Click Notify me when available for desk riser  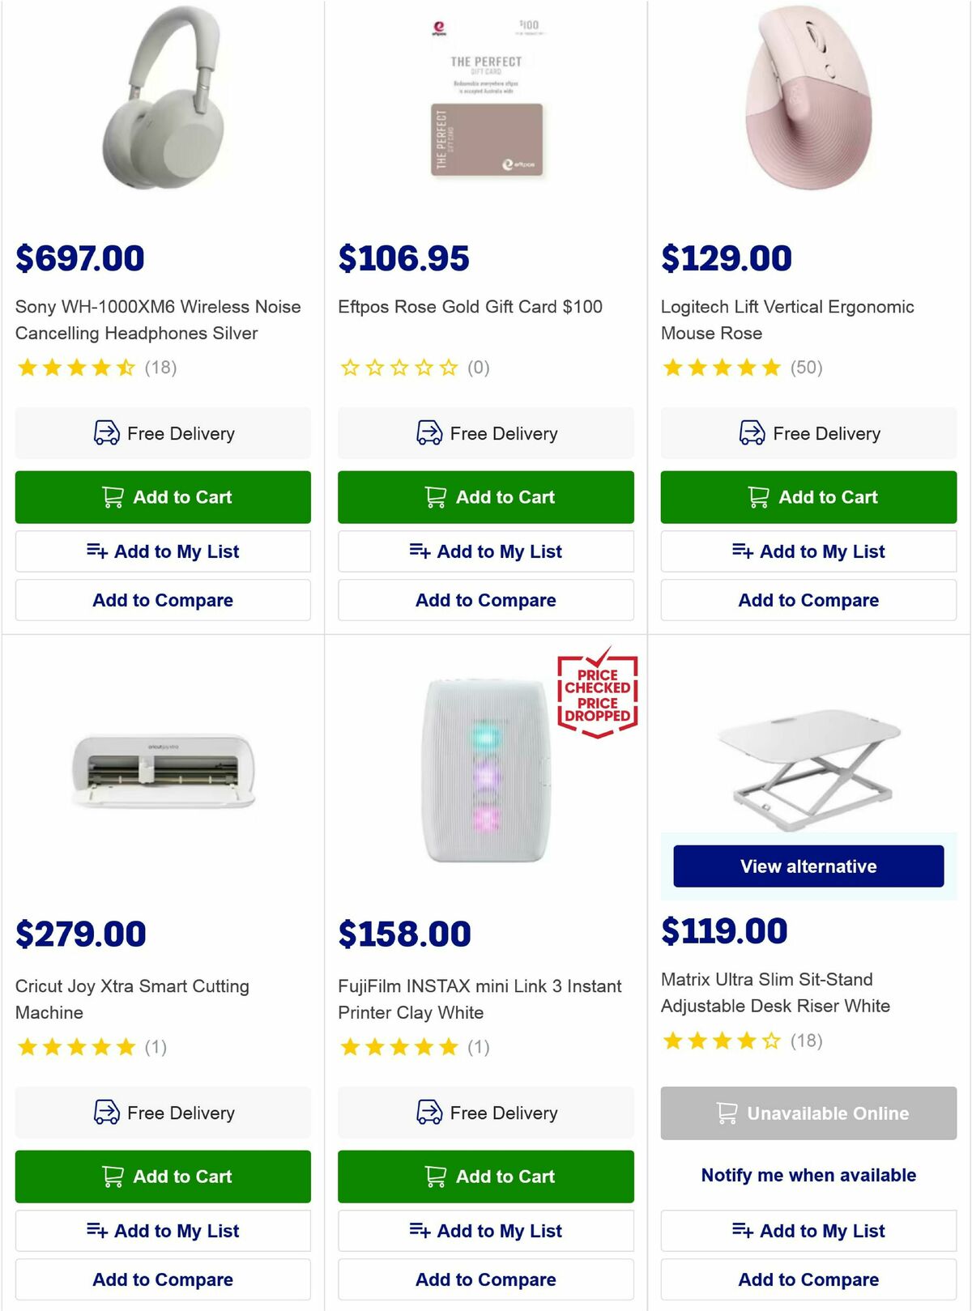coord(807,1174)
